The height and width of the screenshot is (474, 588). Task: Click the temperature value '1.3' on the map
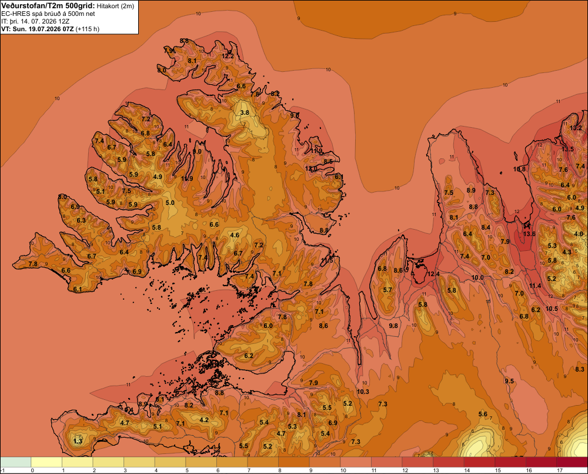tap(78, 441)
